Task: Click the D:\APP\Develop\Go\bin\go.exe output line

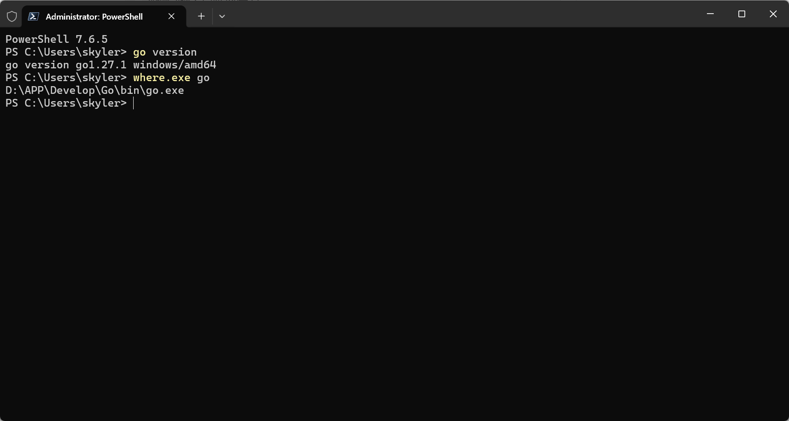Action: pyautogui.click(x=95, y=90)
